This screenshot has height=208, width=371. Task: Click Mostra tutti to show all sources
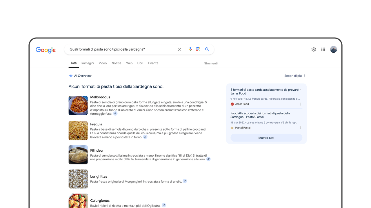coord(266,138)
